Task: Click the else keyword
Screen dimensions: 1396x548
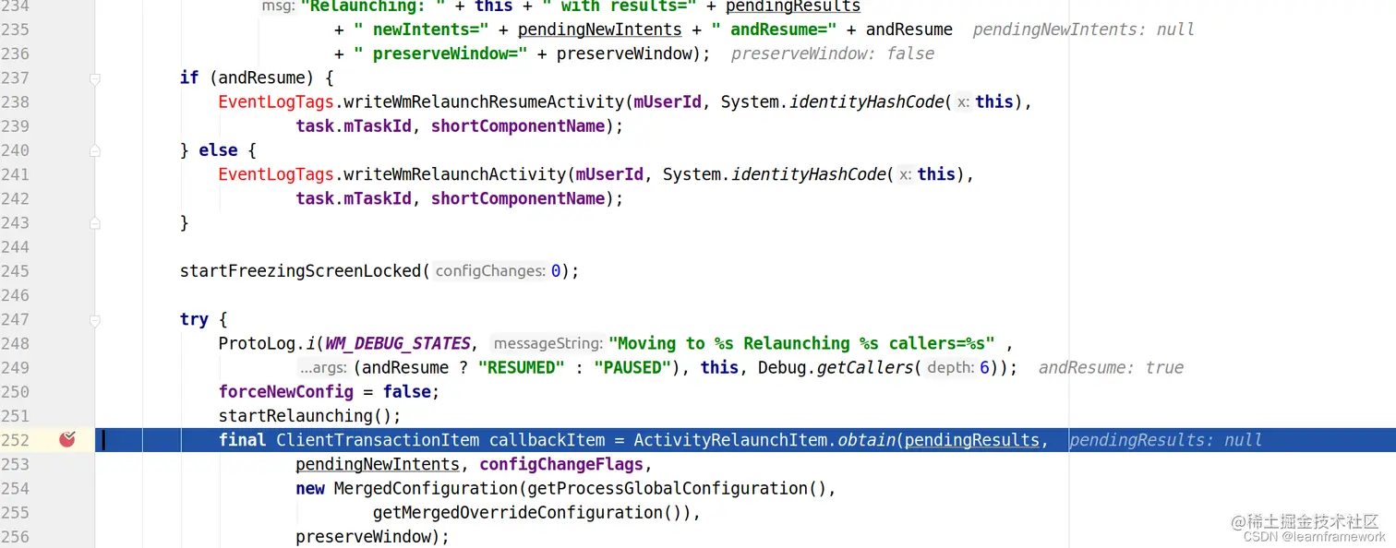Action: [x=218, y=150]
